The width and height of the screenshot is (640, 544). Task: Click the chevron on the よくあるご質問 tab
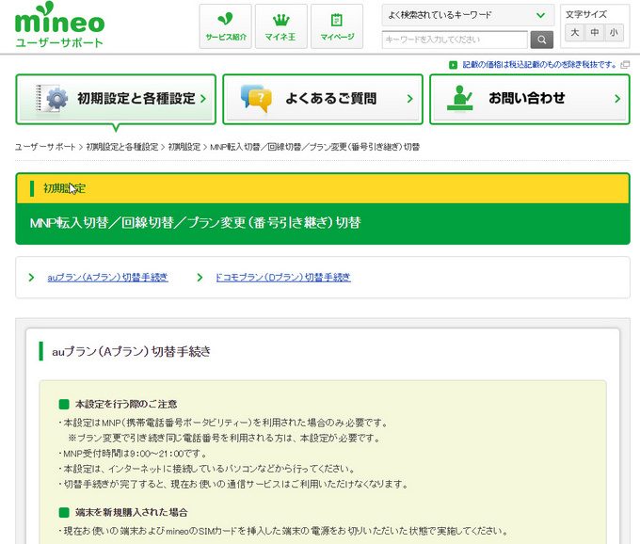point(410,99)
